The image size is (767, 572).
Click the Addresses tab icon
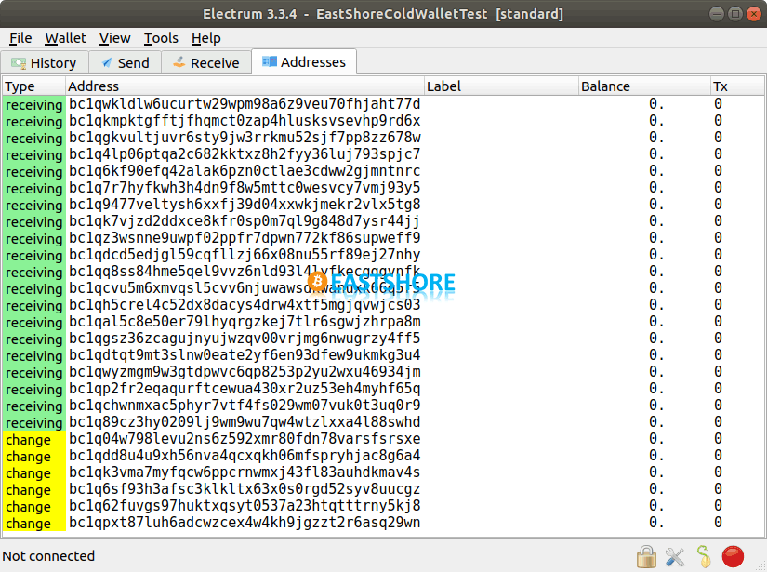click(270, 61)
